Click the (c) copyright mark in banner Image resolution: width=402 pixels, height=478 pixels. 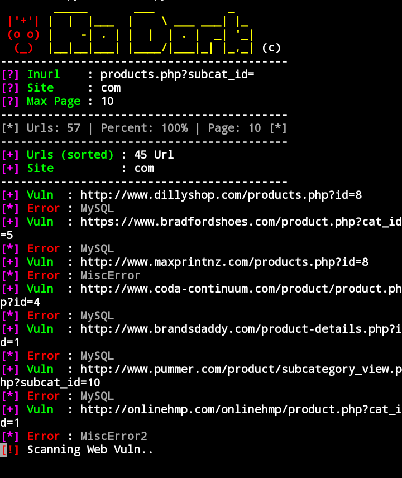point(271,48)
